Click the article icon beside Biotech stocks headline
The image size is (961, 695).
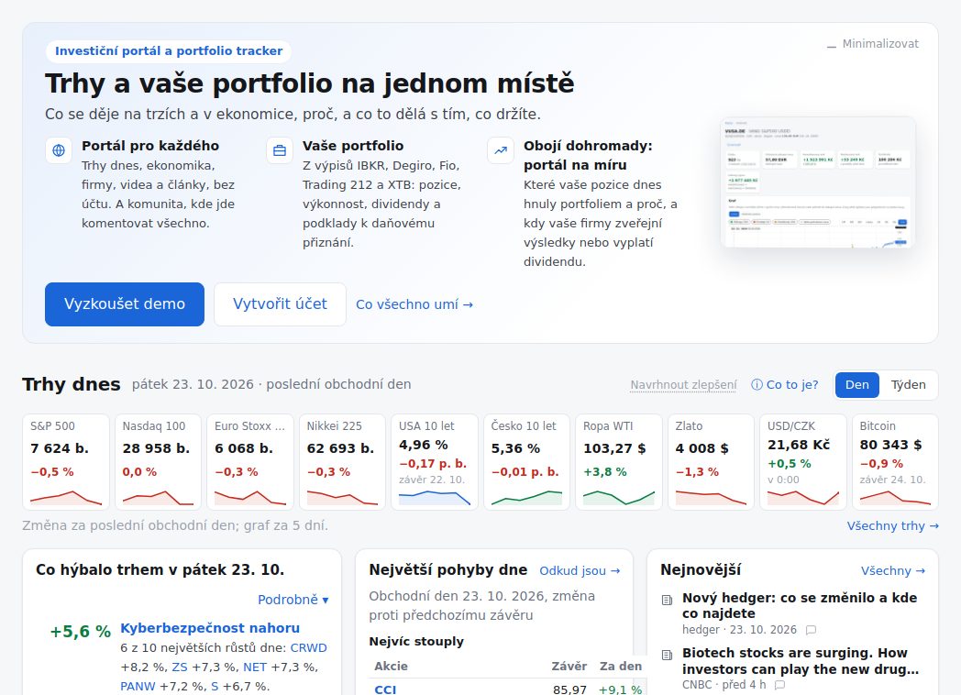pos(668,656)
